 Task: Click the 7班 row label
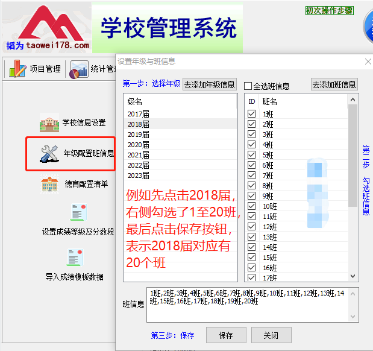(x=268, y=175)
